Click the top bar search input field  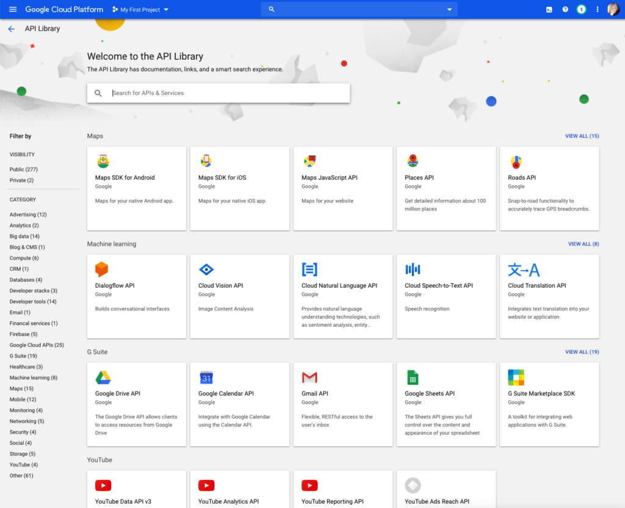(x=359, y=10)
